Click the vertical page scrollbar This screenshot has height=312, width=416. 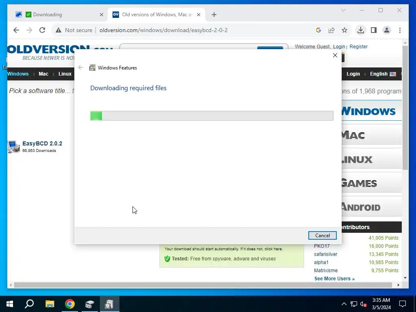(x=405, y=107)
